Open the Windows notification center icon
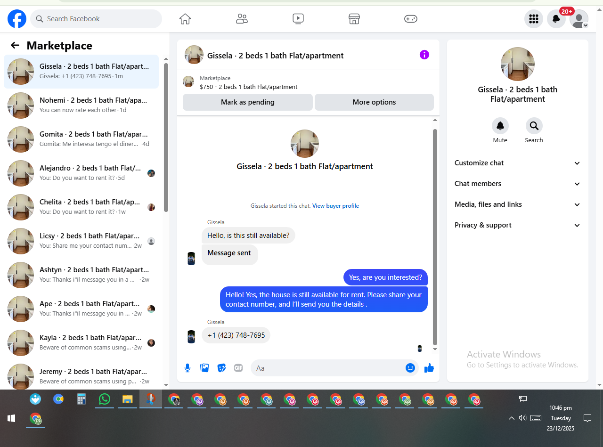The width and height of the screenshot is (603, 447). tap(587, 418)
